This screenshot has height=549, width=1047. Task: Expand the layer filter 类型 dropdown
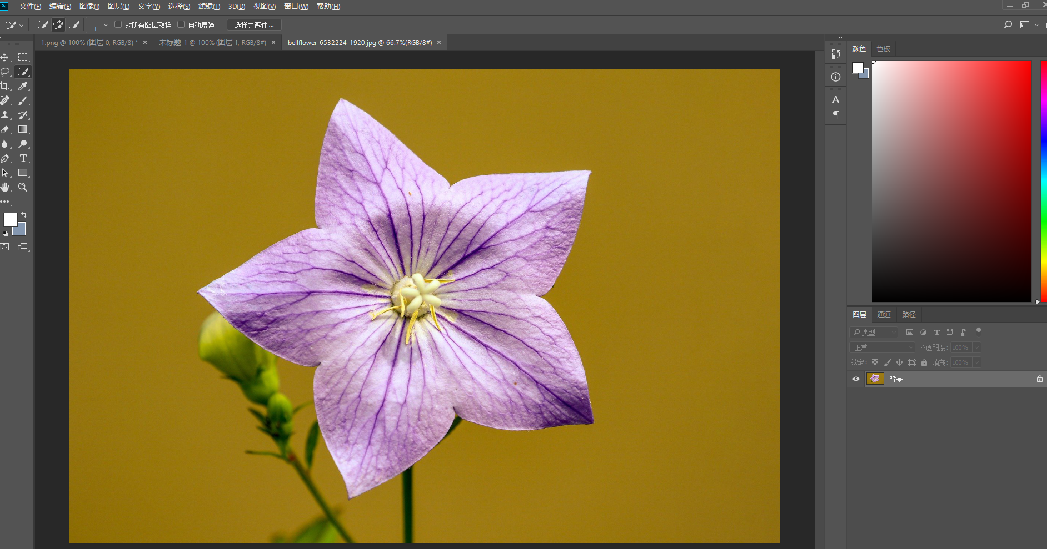(x=893, y=332)
